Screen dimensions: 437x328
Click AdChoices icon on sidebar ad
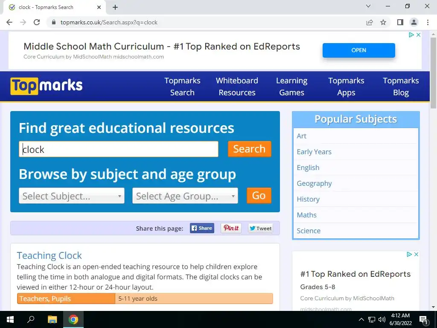point(409,255)
